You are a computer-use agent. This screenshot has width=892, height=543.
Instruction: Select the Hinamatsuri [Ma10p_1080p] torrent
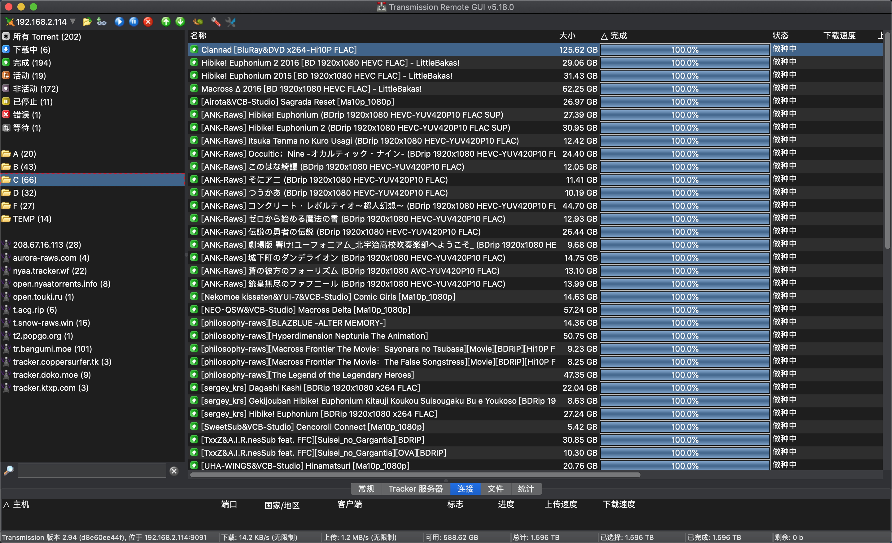coord(305,466)
